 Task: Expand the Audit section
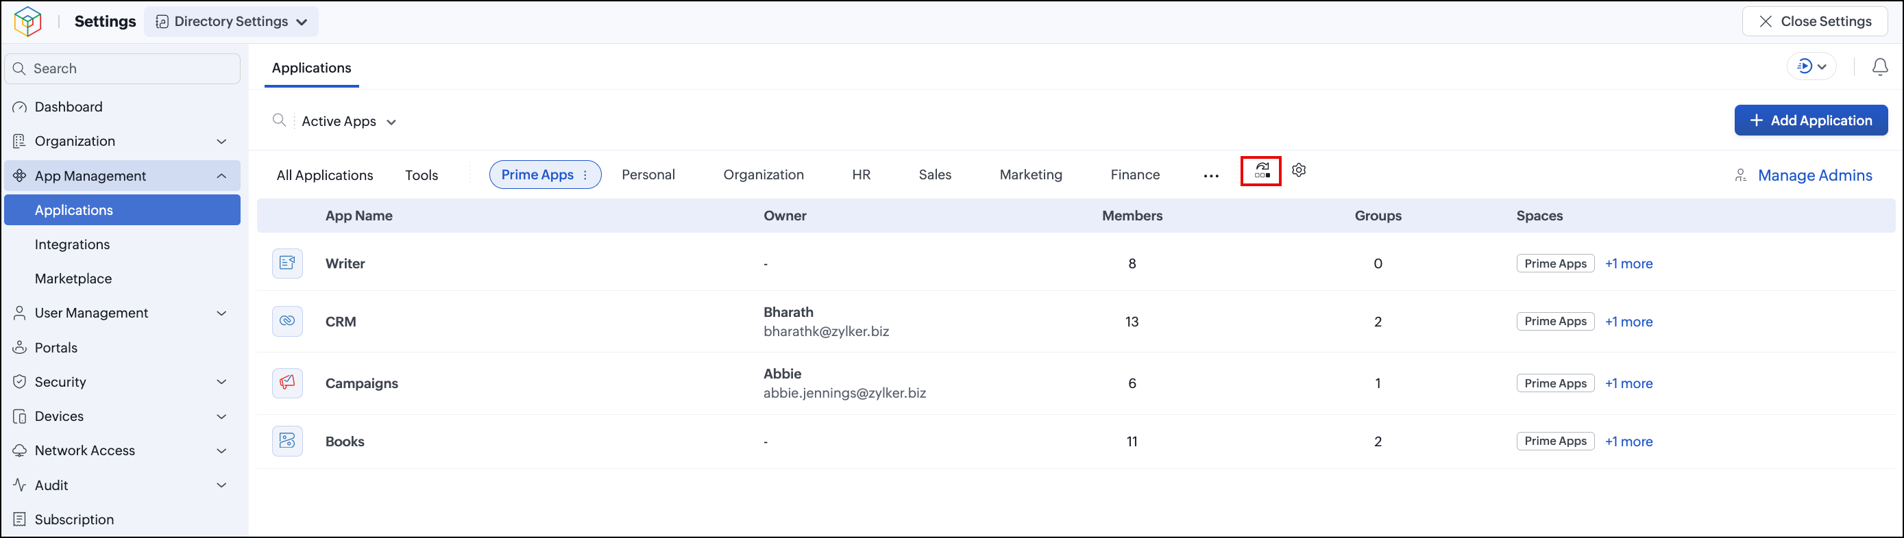point(222,485)
